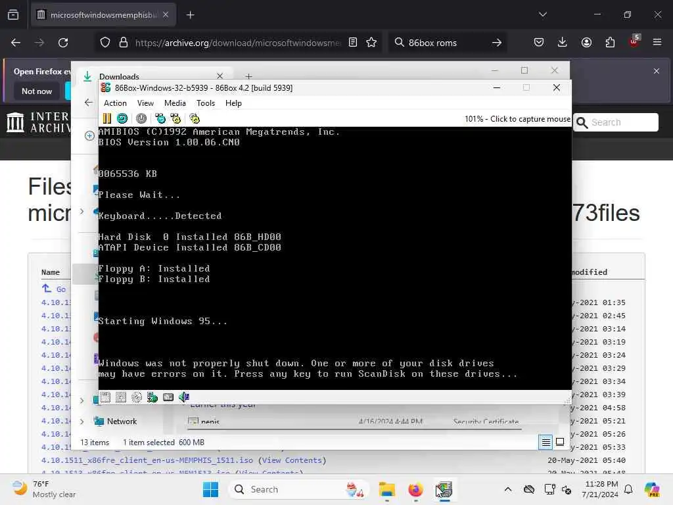The height and width of the screenshot is (505, 673).
Task: Pause the 86Box emulation
Action: pyautogui.click(x=107, y=118)
